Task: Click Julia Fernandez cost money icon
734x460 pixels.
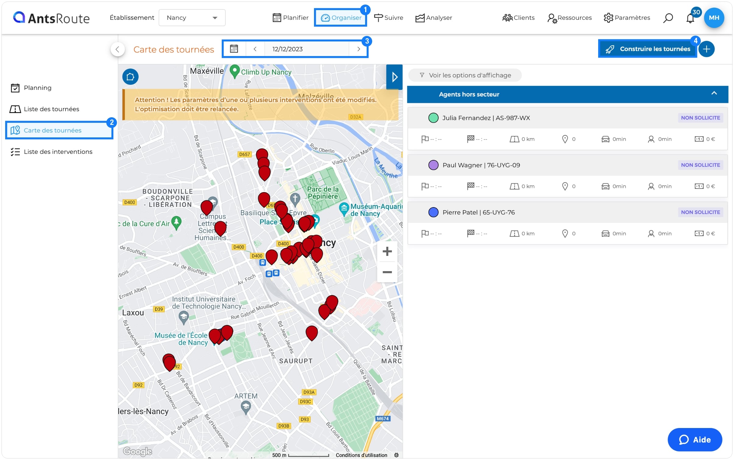Action: (699, 139)
